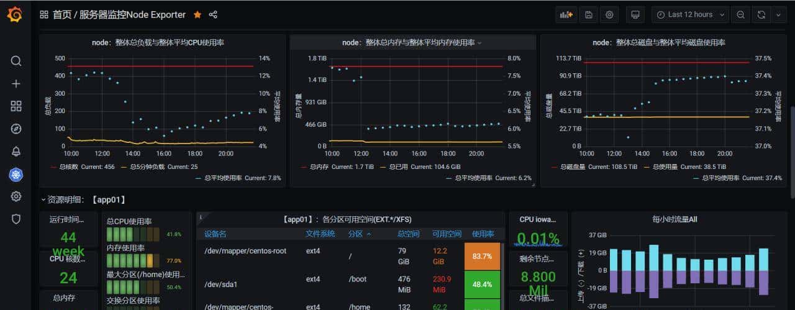Click the Kubernetes wheel icon in sidebar
Viewport: 795px width, 310px height.
pos(16,175)
